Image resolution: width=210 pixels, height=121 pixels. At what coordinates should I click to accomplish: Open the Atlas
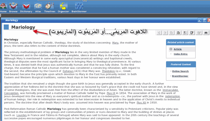click(x=38, y=8)
